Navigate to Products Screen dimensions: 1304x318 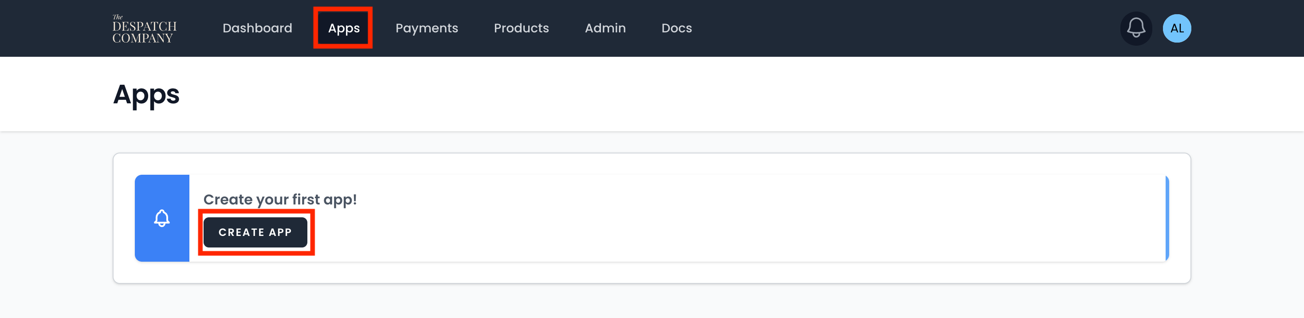[521, 28]
